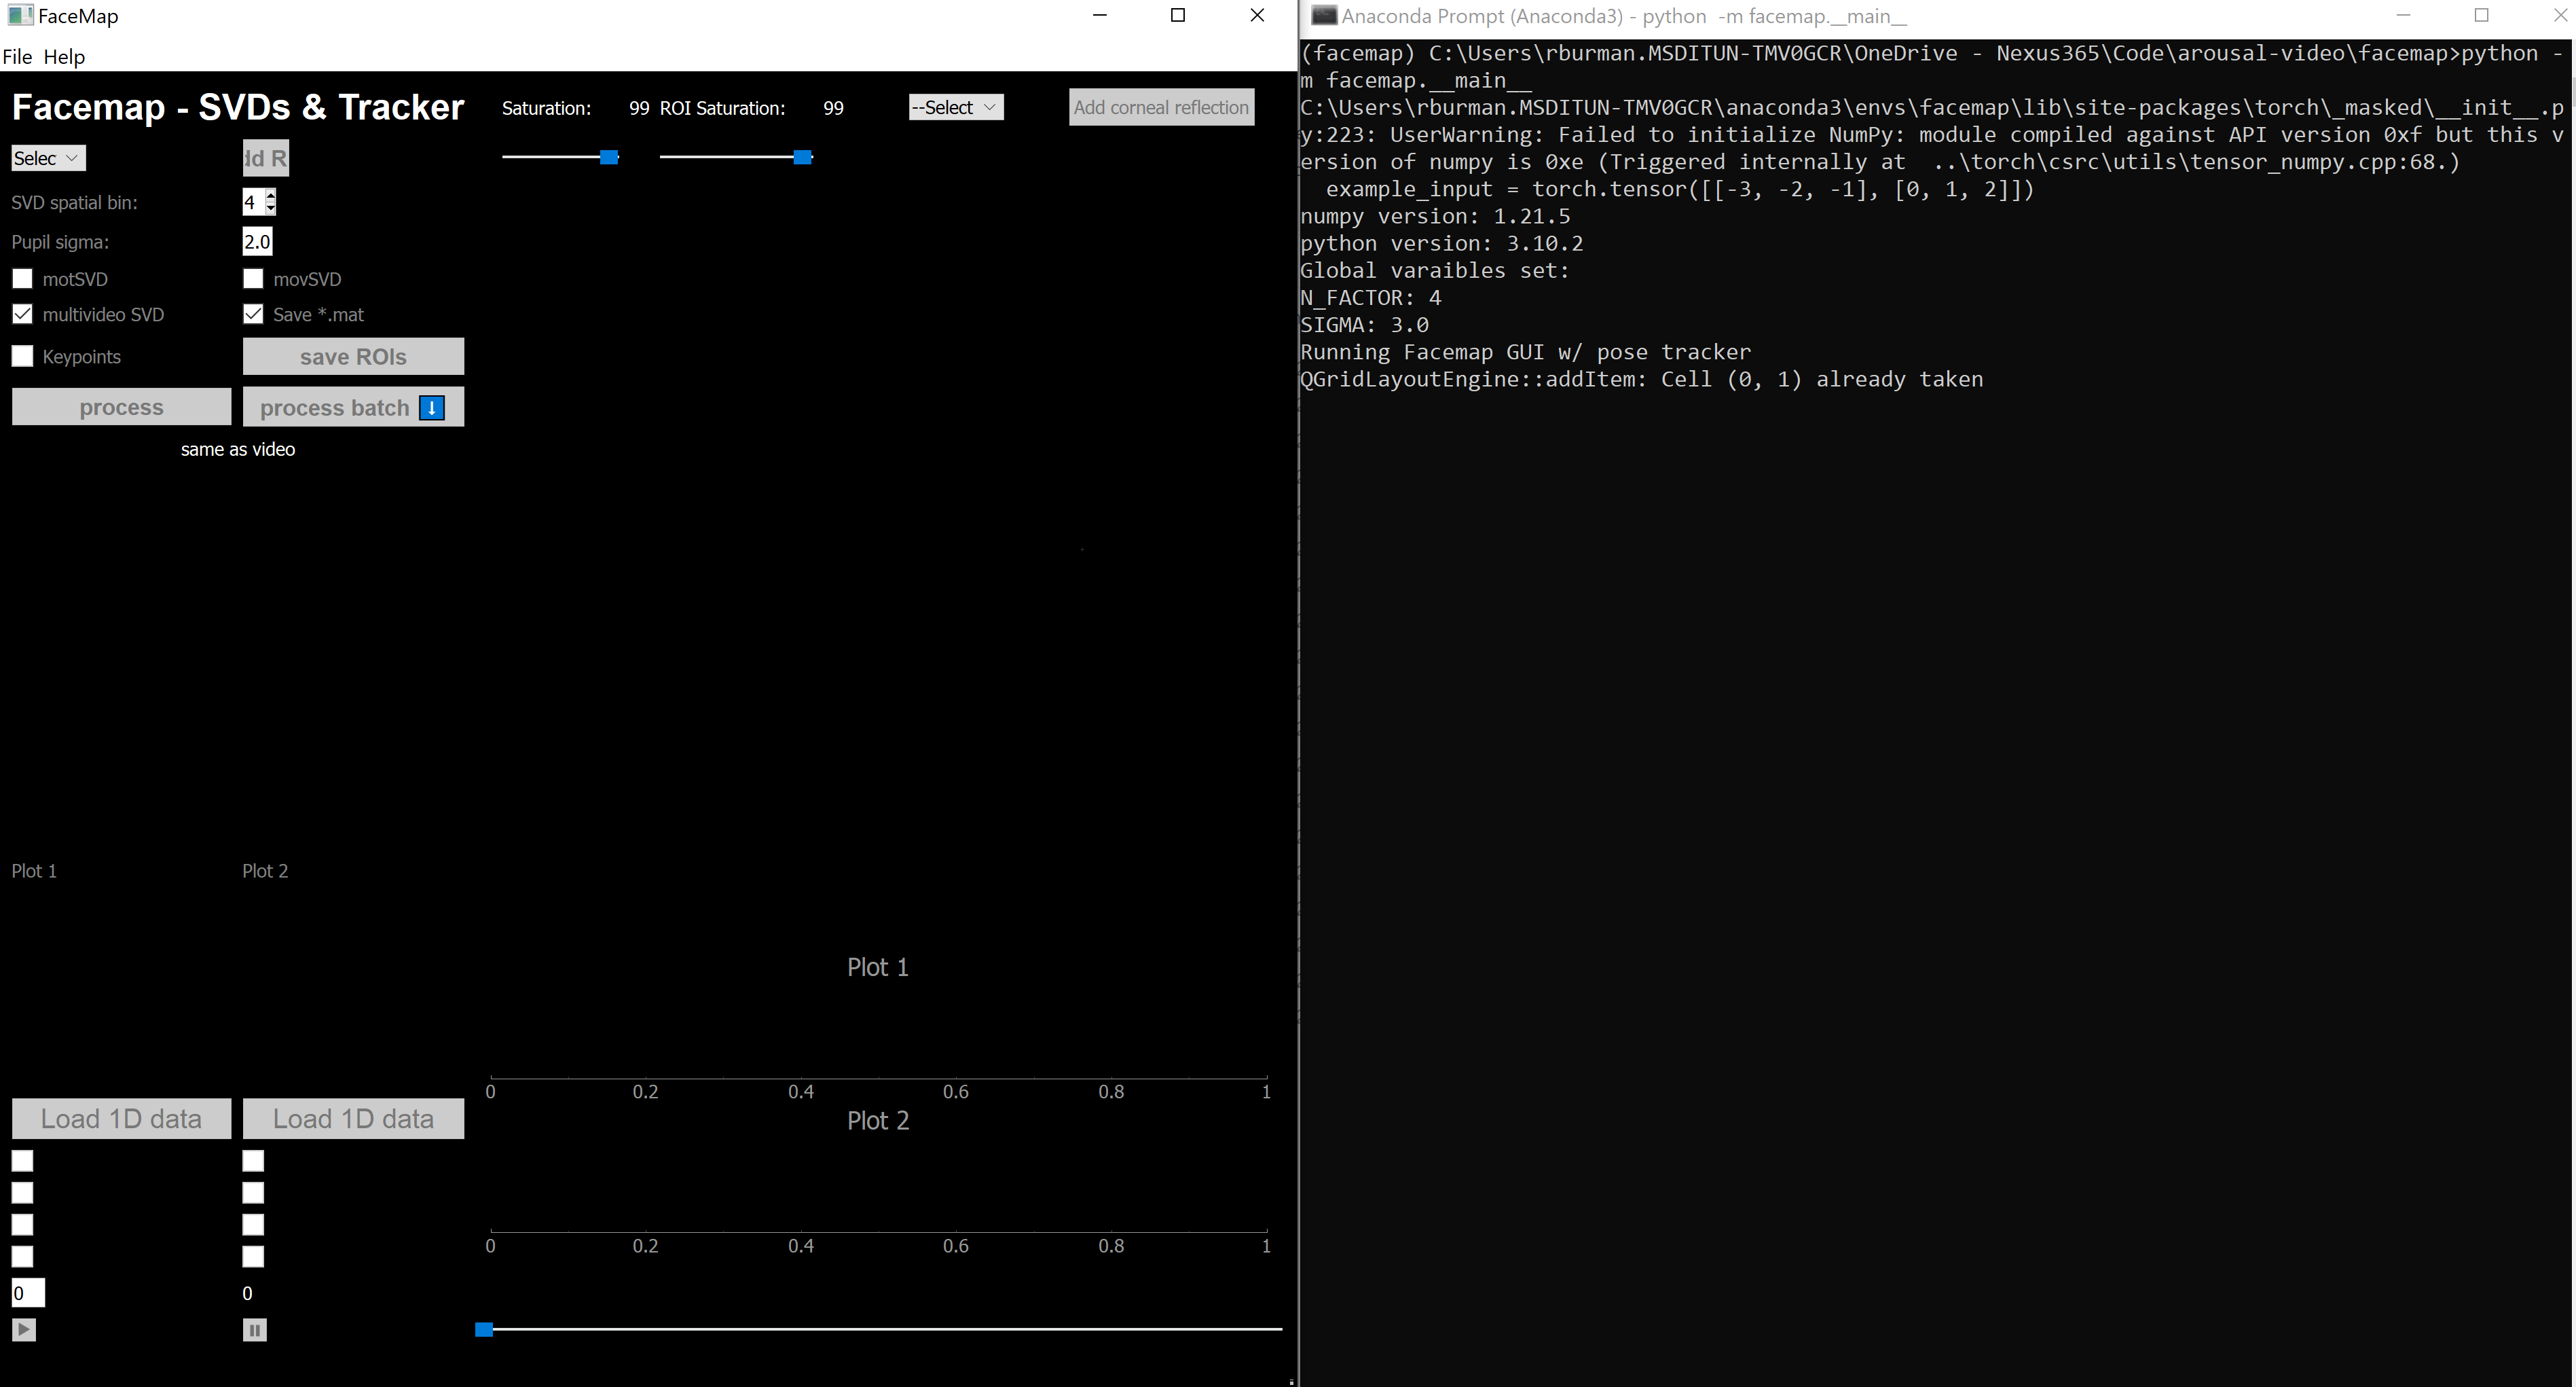Enable the Keypoints checkbox
The height and width of the screenshot is (1387, 2576).
click(x=22, y=355)
